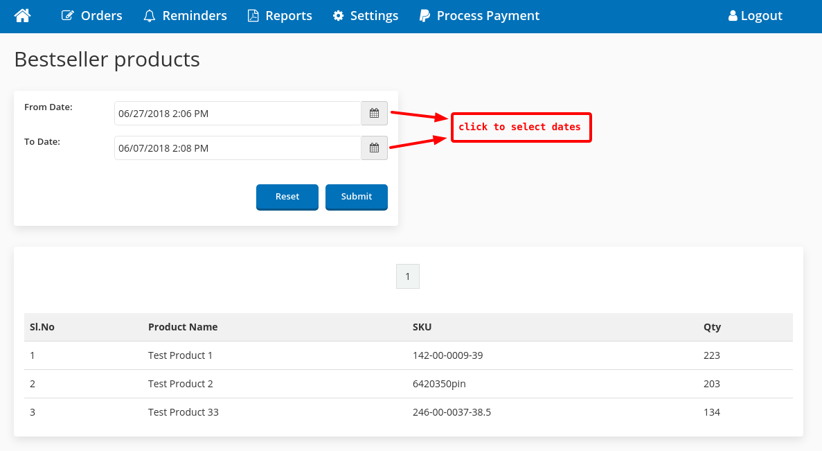Log out using the Logout link

[761, 16]
